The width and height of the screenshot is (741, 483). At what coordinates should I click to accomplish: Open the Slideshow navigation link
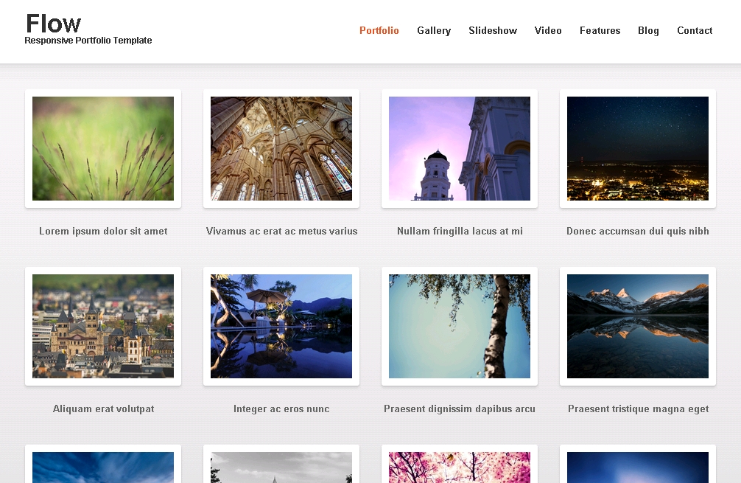(x=492, y=31)
